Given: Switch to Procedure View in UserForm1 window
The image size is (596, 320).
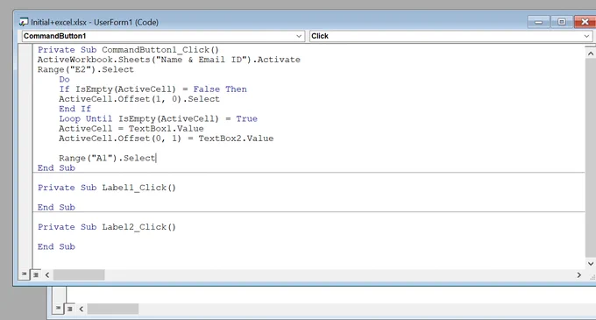Looking at the screenshot, I should coord(24,274).
